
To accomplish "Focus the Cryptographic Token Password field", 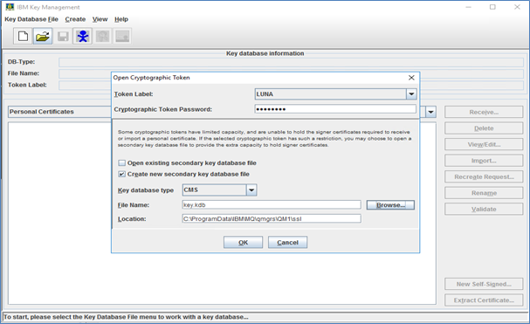I will click(x=335, y=109).
